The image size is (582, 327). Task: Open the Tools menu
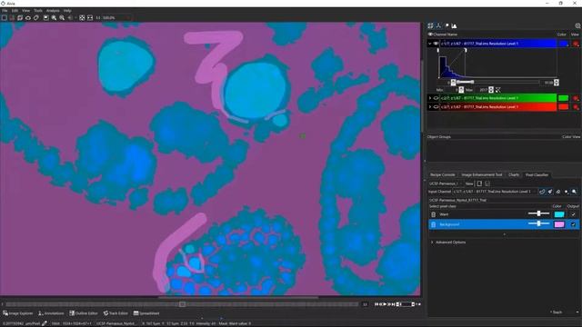(38, 11)
